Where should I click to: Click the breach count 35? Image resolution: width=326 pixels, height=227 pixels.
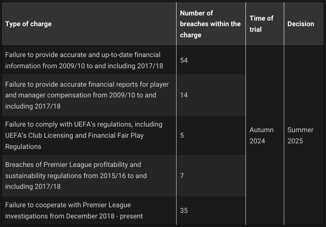click(x=184, y=210)
